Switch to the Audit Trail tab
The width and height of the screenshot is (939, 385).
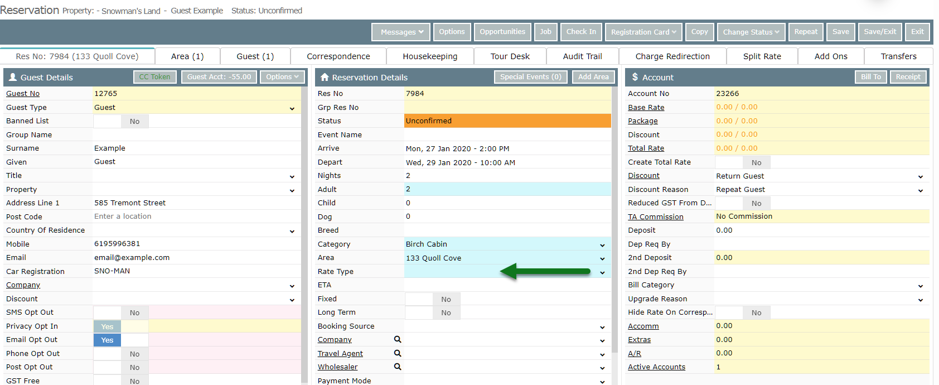tap(583, 56)
